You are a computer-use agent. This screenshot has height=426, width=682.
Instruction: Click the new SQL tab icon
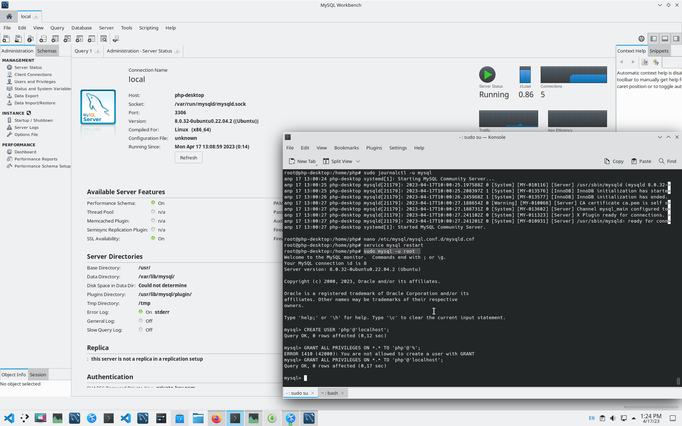(6, 39)
